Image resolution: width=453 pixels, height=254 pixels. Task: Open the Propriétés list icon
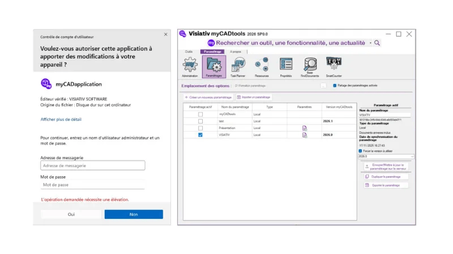click(x=286, y=67)
